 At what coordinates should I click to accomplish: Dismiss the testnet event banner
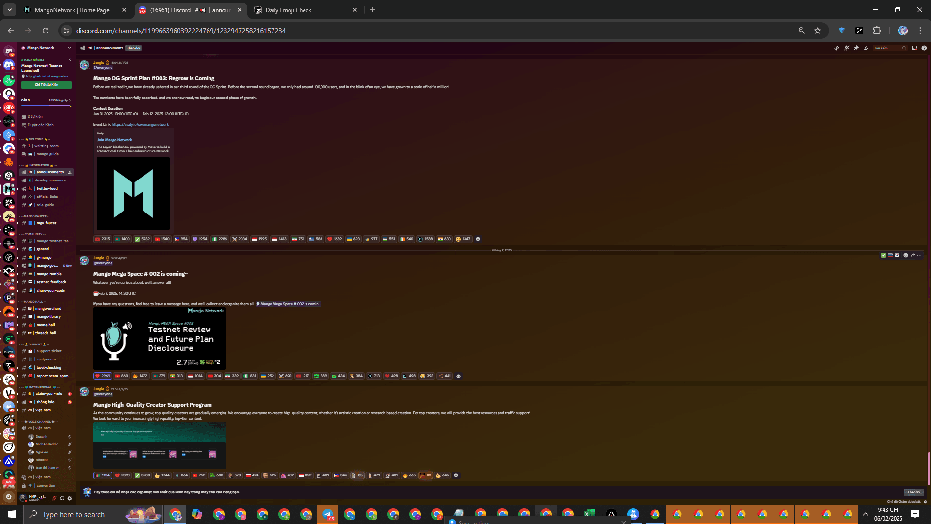[x=70, y=60]
